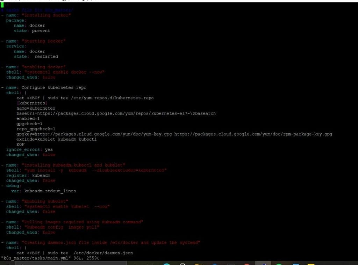Click the 'gpgkey=https://' line
The width and height of the screenshot is (358, 265).
174,134
